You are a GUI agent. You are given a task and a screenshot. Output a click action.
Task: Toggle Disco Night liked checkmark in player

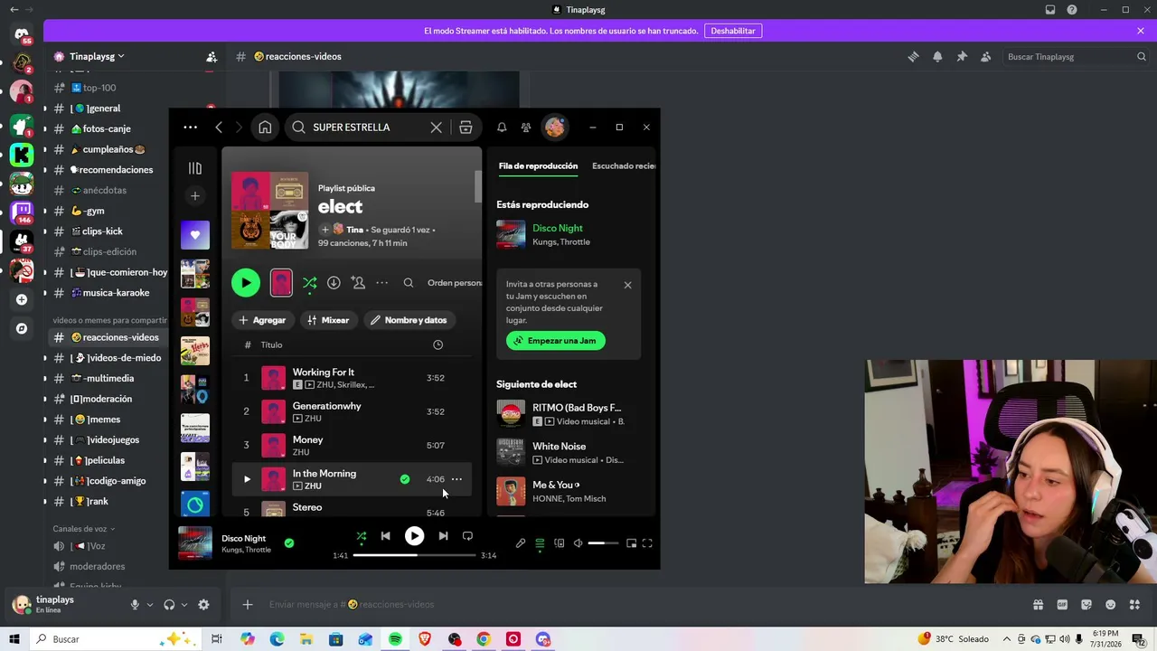coord(289,543)
